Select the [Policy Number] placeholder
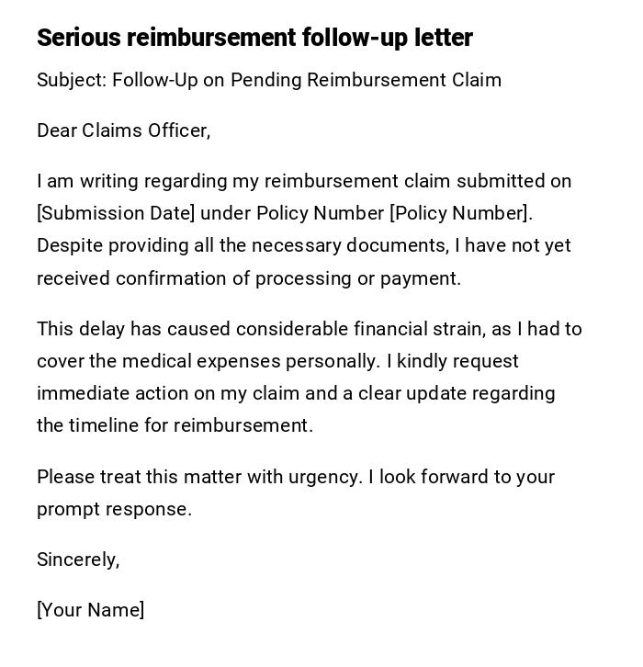The height and width of the screenshot is (667, 643). click(x=459, y=213)
